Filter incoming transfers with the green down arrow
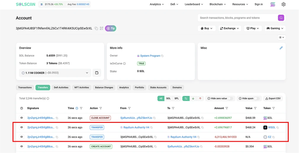Viewport: 299px width, 153px height. (193, 98)
